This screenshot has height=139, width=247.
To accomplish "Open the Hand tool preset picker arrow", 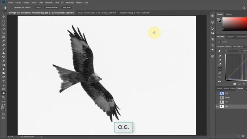I will point(8,8).
